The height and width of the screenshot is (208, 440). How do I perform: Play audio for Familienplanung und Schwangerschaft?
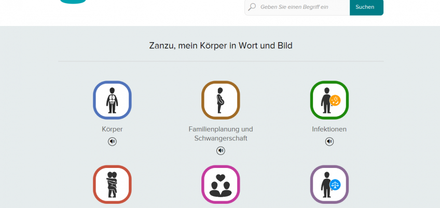pyautogui.click(x=221, y=151)
